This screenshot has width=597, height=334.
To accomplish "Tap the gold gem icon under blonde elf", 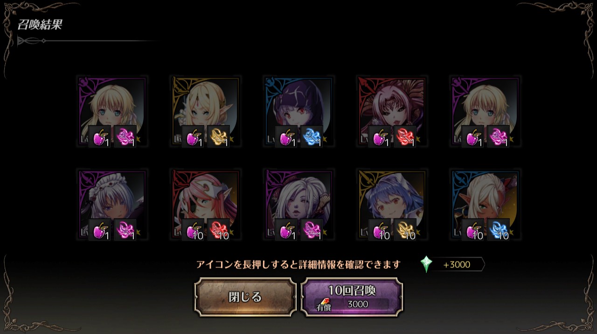I will (218, 136).
